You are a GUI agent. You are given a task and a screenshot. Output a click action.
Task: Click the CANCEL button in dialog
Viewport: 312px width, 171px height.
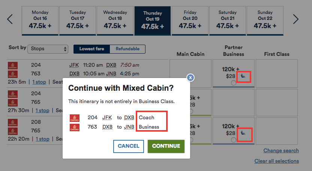[x=129, y=146]
